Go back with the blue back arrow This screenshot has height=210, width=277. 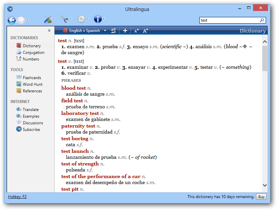[12, 20]
